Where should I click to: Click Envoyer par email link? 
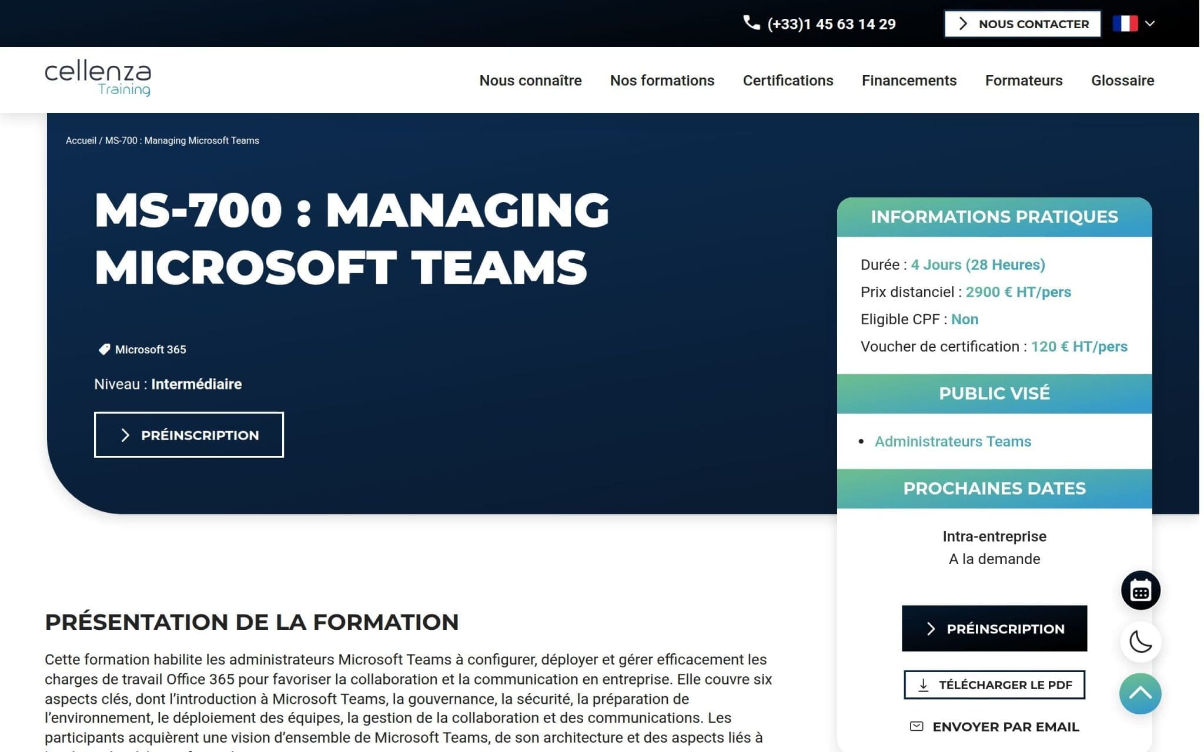[994, 727]
